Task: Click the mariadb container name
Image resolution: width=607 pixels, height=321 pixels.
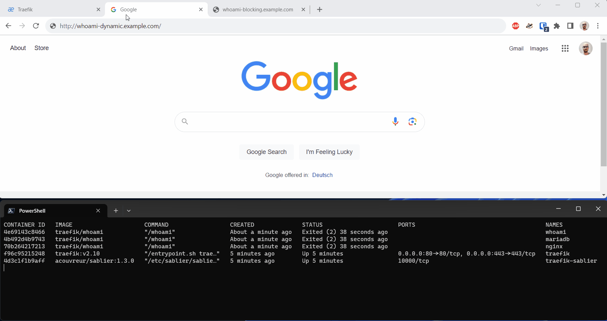Action: point(558,239)
